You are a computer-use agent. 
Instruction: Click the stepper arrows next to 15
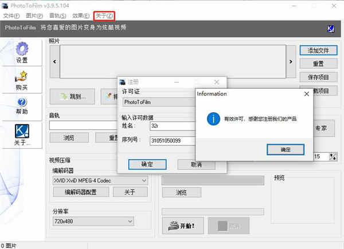click(333, 157)
